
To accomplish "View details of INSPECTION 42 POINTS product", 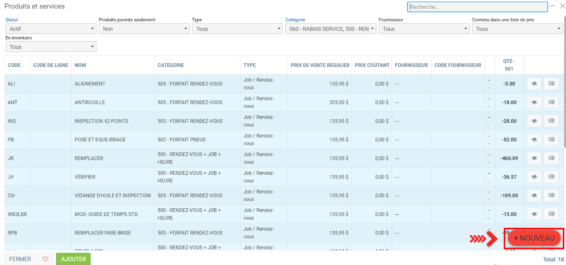I will click(534, 121).
